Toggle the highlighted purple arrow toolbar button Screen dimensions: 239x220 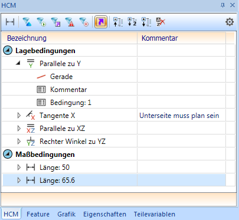pyautogui.click(x=101, y=22)
